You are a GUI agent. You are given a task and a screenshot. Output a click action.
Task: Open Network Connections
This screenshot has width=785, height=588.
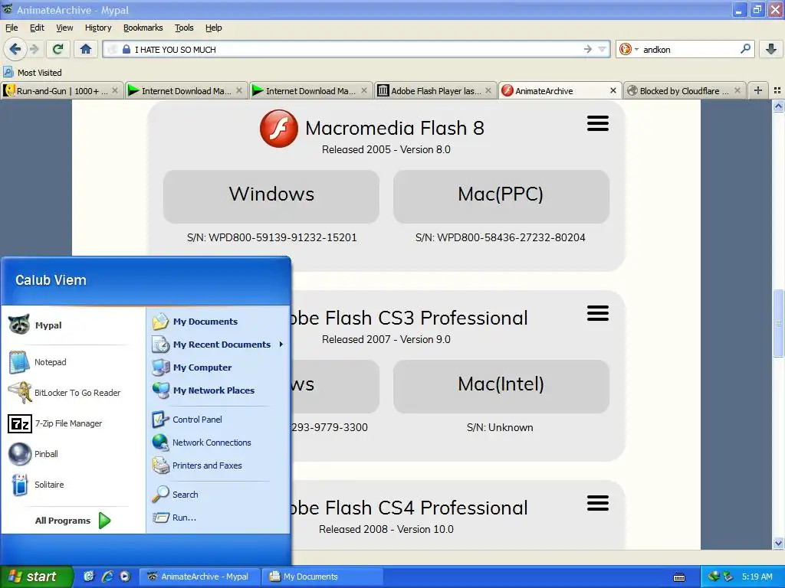point(218,443)
